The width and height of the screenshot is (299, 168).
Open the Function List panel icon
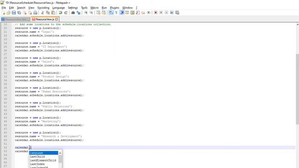(x=138, y=13)
